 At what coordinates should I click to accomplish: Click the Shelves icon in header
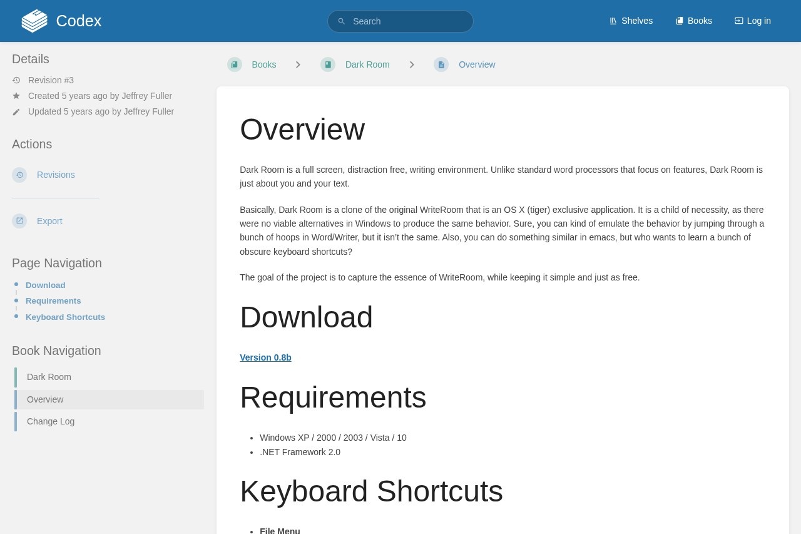tap(613, 21)
